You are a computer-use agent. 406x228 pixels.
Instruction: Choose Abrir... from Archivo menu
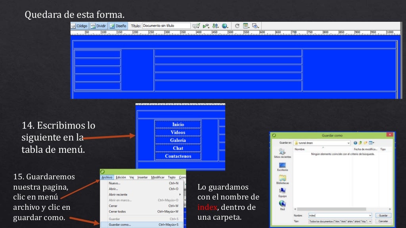click(142, 189)
